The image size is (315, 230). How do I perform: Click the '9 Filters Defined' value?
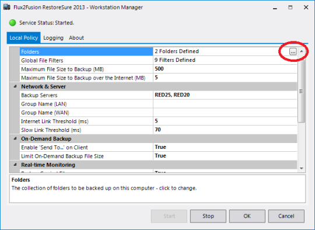click(x=175, y=60)
